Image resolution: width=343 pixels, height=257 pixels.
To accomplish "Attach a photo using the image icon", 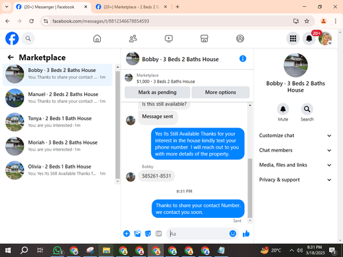I will pos(137,234).
